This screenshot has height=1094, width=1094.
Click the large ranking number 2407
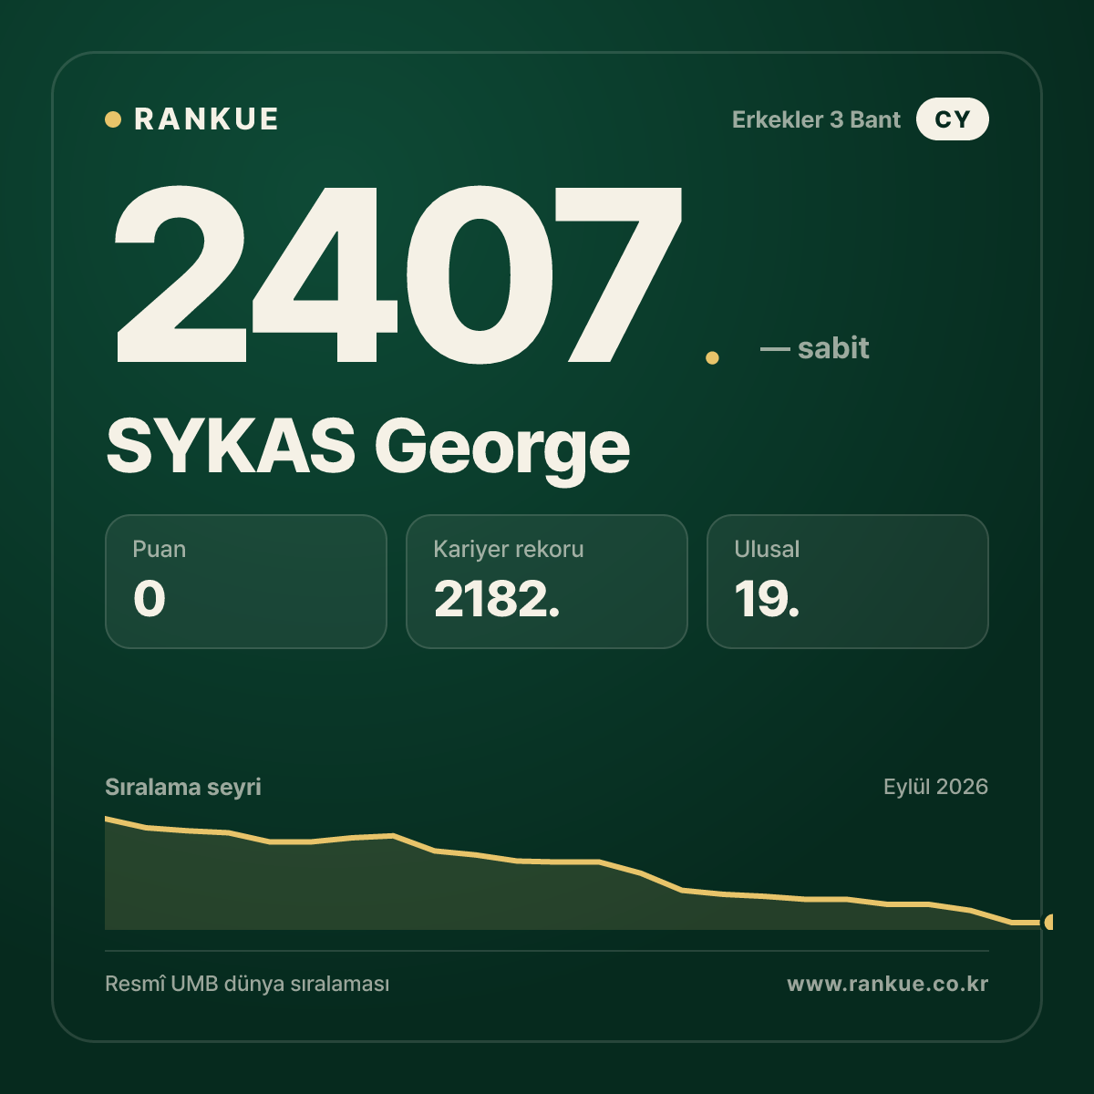point(397,273)
